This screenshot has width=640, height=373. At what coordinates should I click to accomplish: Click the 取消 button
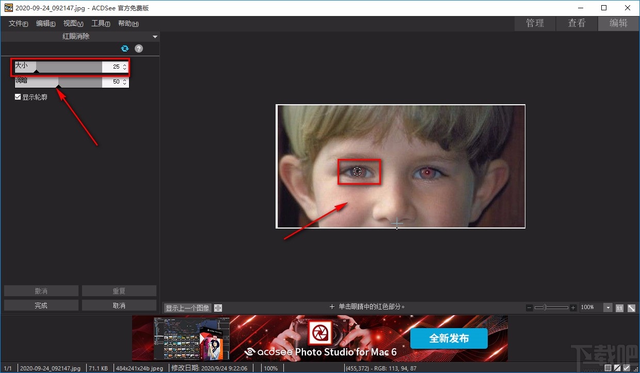point(119,305)
